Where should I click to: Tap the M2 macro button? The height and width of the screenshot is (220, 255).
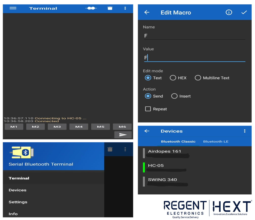point(35,127)
